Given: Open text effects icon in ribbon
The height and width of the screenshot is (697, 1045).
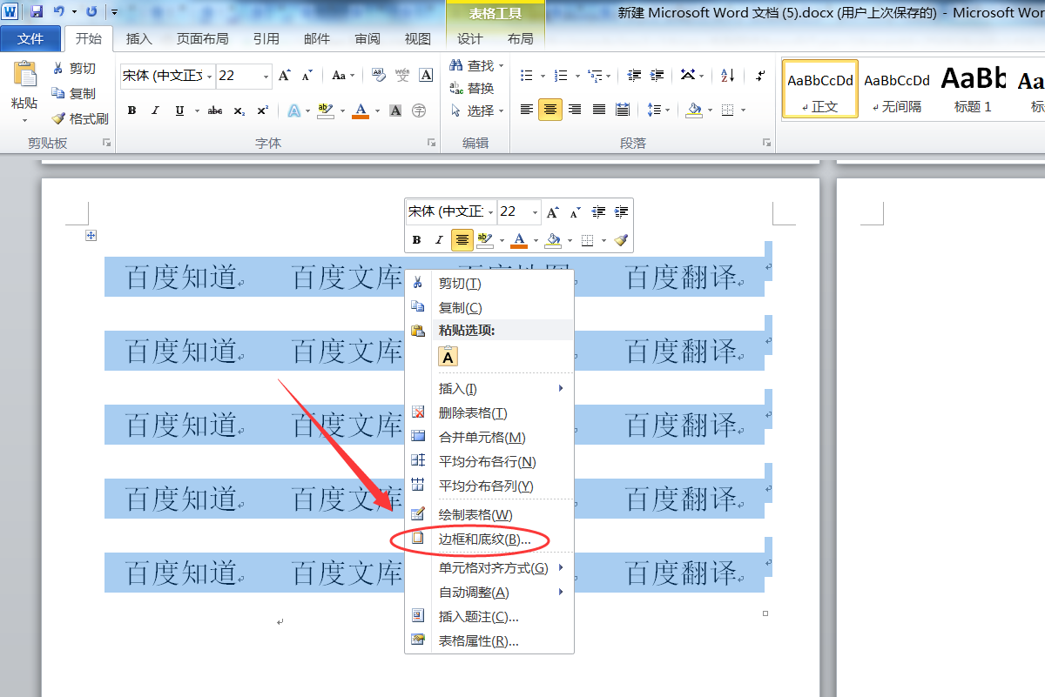Looking at the screenshot, I should pyautogui.click(x=294, y=111).
